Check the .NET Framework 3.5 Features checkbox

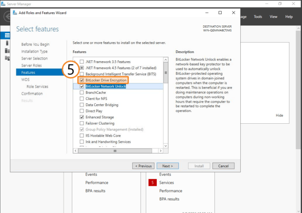coord(82,62)
